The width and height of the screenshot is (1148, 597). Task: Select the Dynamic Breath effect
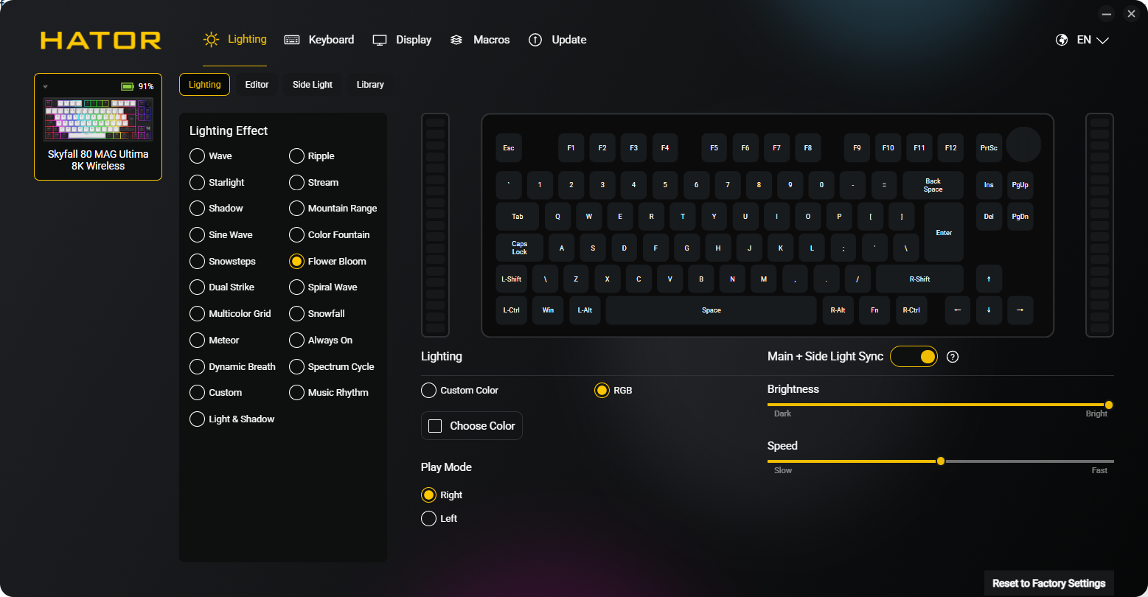click(x=233, y=366)
